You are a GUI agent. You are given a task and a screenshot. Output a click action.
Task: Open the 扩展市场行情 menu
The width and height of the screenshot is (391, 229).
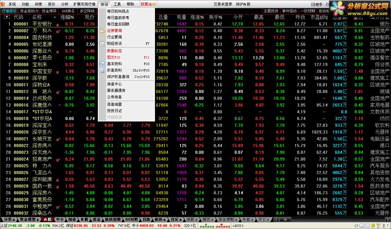pyautogui.click(x=84, y=4)
